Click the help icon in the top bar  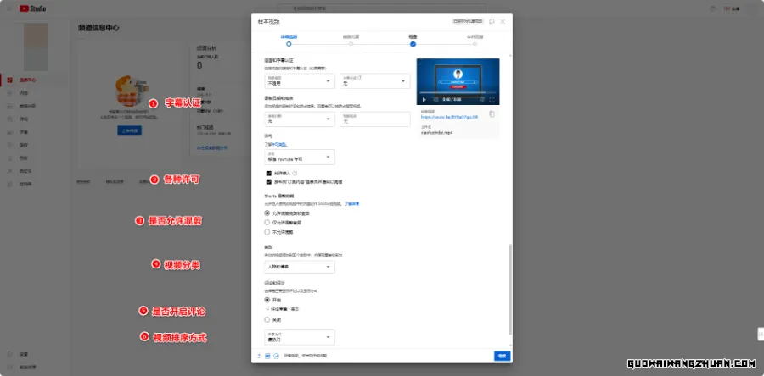[713, 8]
